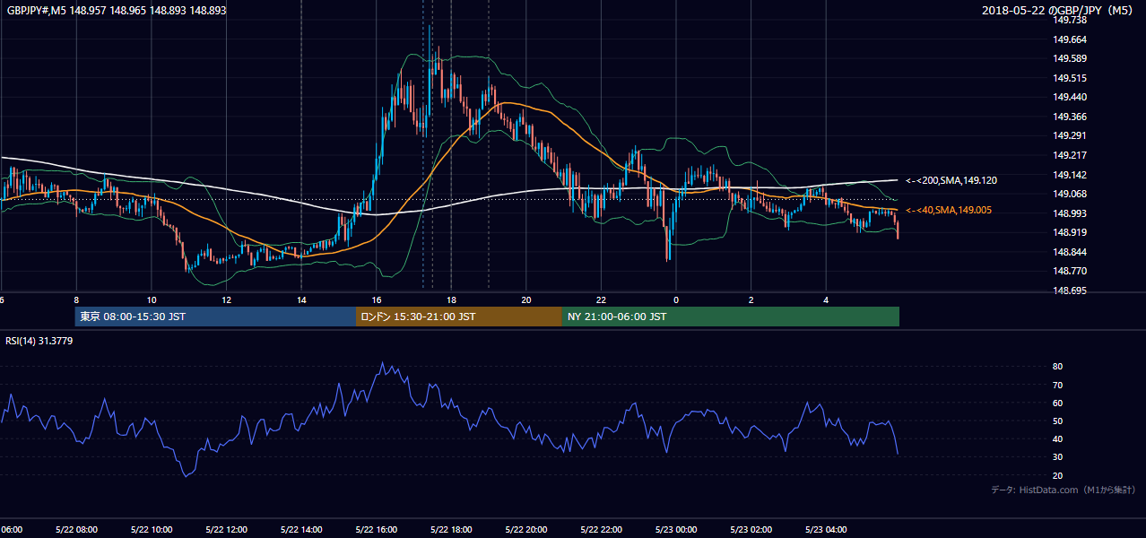
Task: Click RSI scale level 50
Action: tap(1057, 421)
